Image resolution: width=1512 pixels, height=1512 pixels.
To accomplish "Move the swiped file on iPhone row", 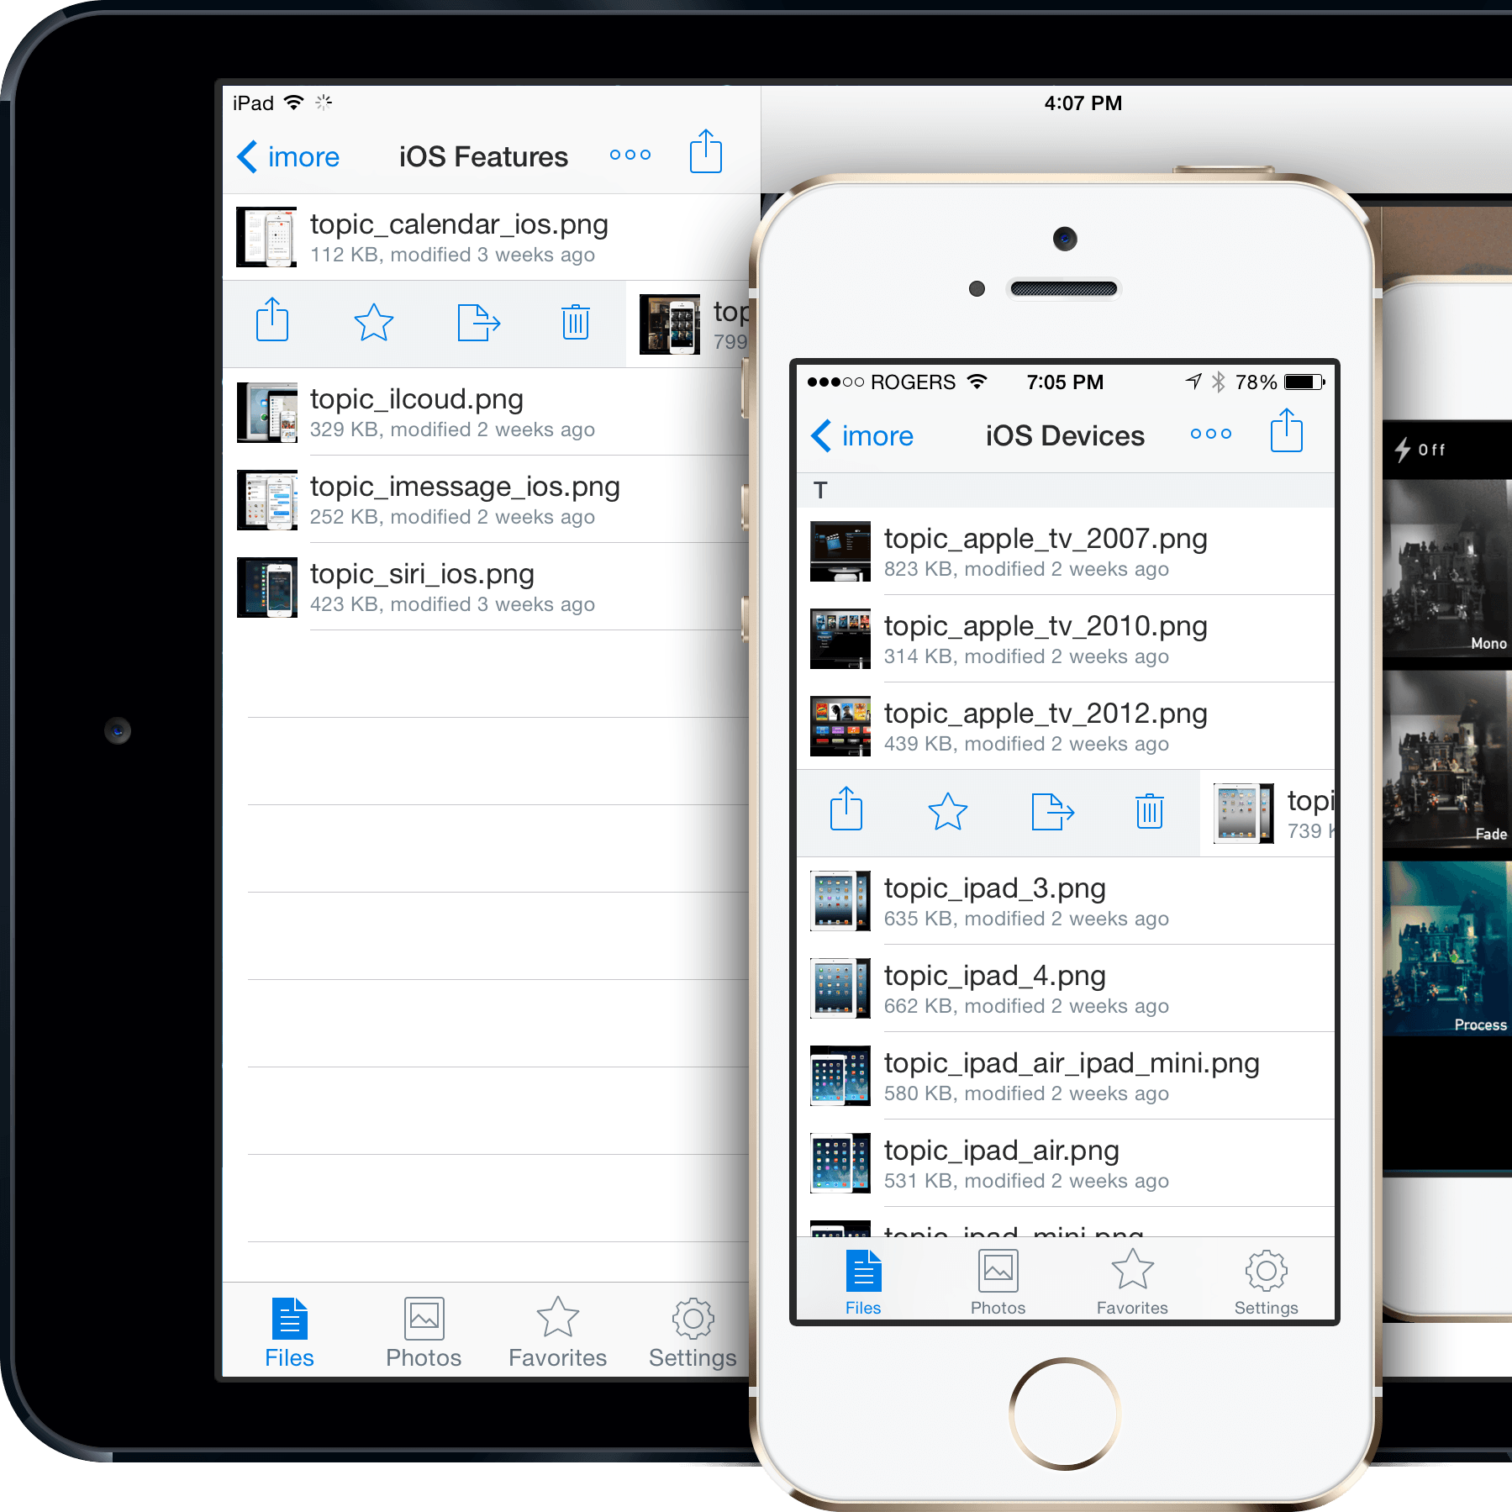I will [1052, 812].
